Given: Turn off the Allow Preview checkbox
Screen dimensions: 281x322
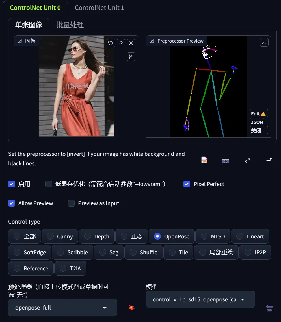Looking at the screenshot, I should [x=12, y=203].
